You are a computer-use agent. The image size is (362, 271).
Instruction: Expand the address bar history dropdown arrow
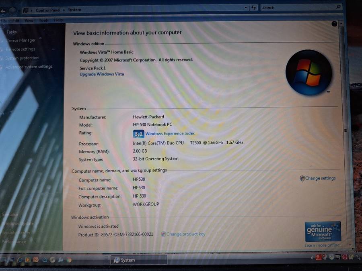coord(246,8)
